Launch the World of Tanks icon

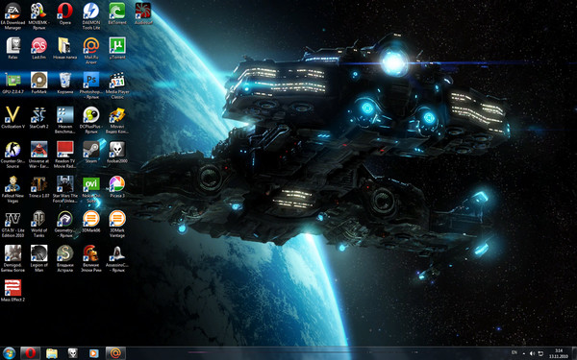pos(38,224)
